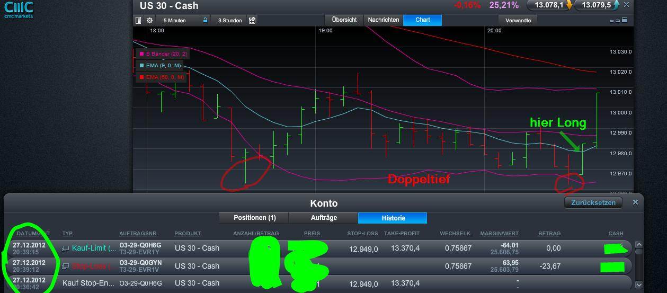The height and width of the screenshot is (293, 667).
Task: Close the Konto panel
Action: 636,202
